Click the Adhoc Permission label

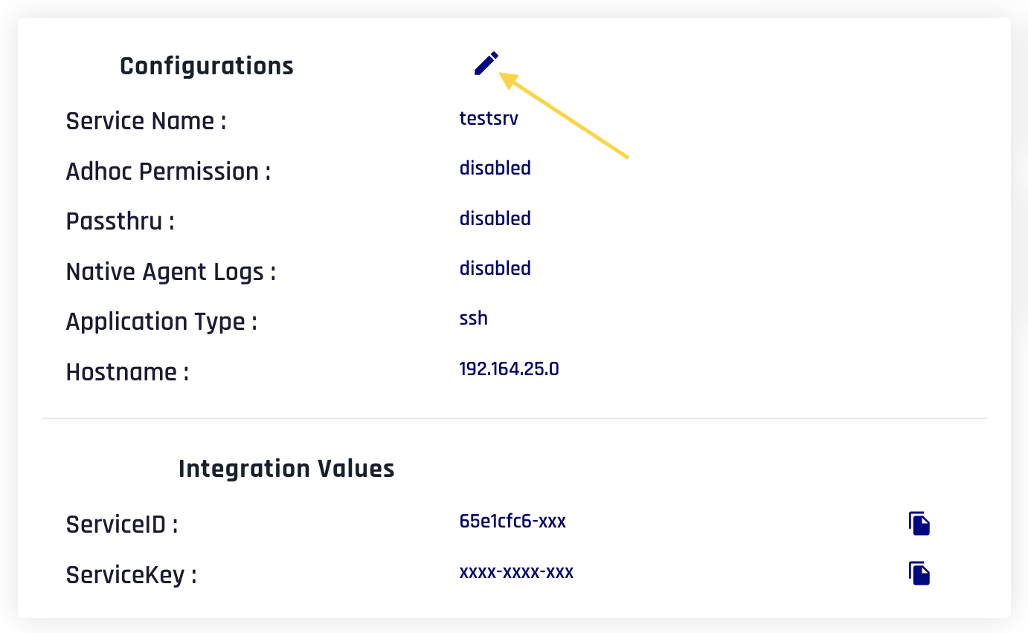[x=168, y=172]
